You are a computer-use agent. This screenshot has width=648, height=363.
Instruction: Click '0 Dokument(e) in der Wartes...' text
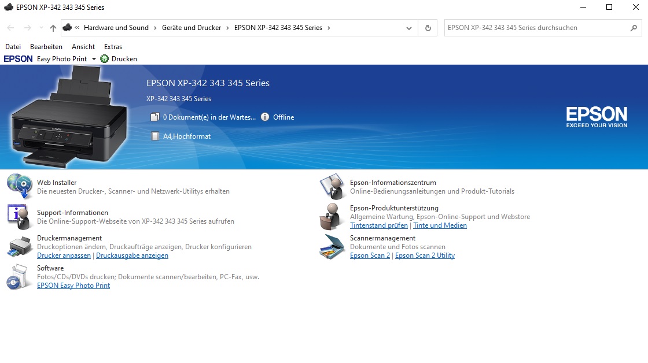pos(209,117)
